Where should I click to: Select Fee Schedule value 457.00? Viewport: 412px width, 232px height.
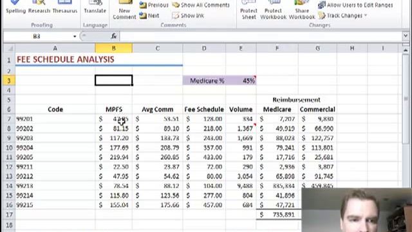204,205
